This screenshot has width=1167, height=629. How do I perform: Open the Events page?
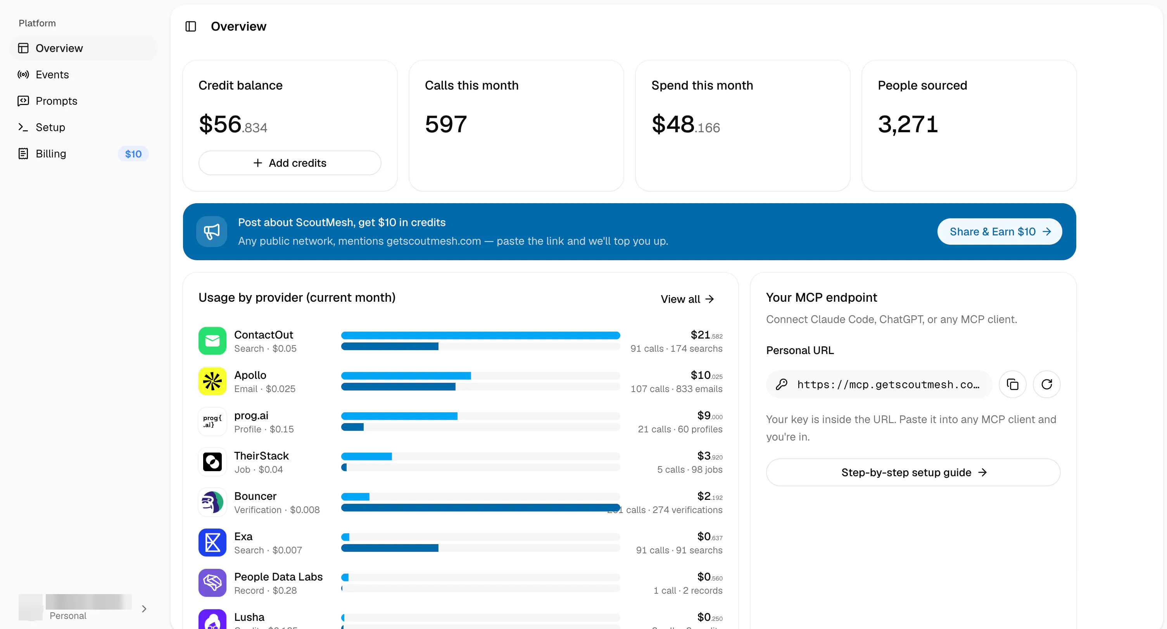[x=83, y=74]
